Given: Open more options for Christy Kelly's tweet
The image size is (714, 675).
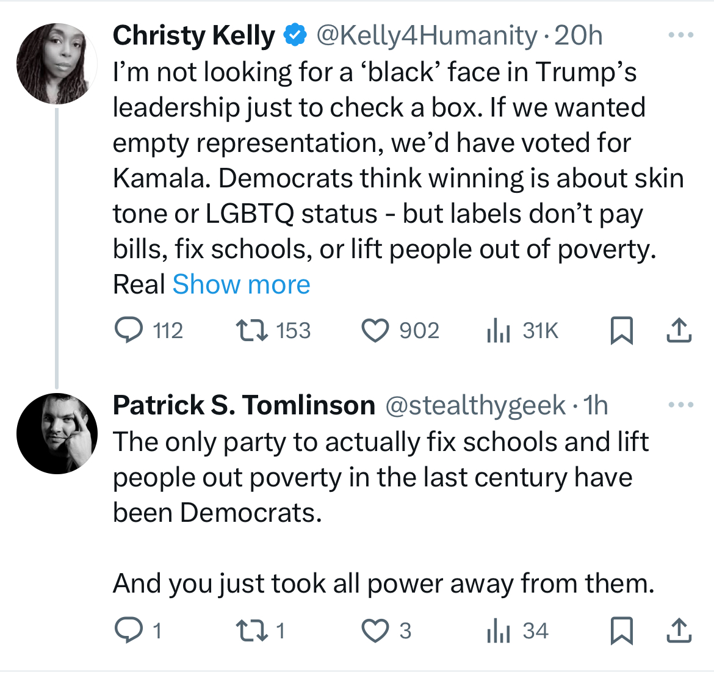Looking at the screenshot, I should (681, 35).
